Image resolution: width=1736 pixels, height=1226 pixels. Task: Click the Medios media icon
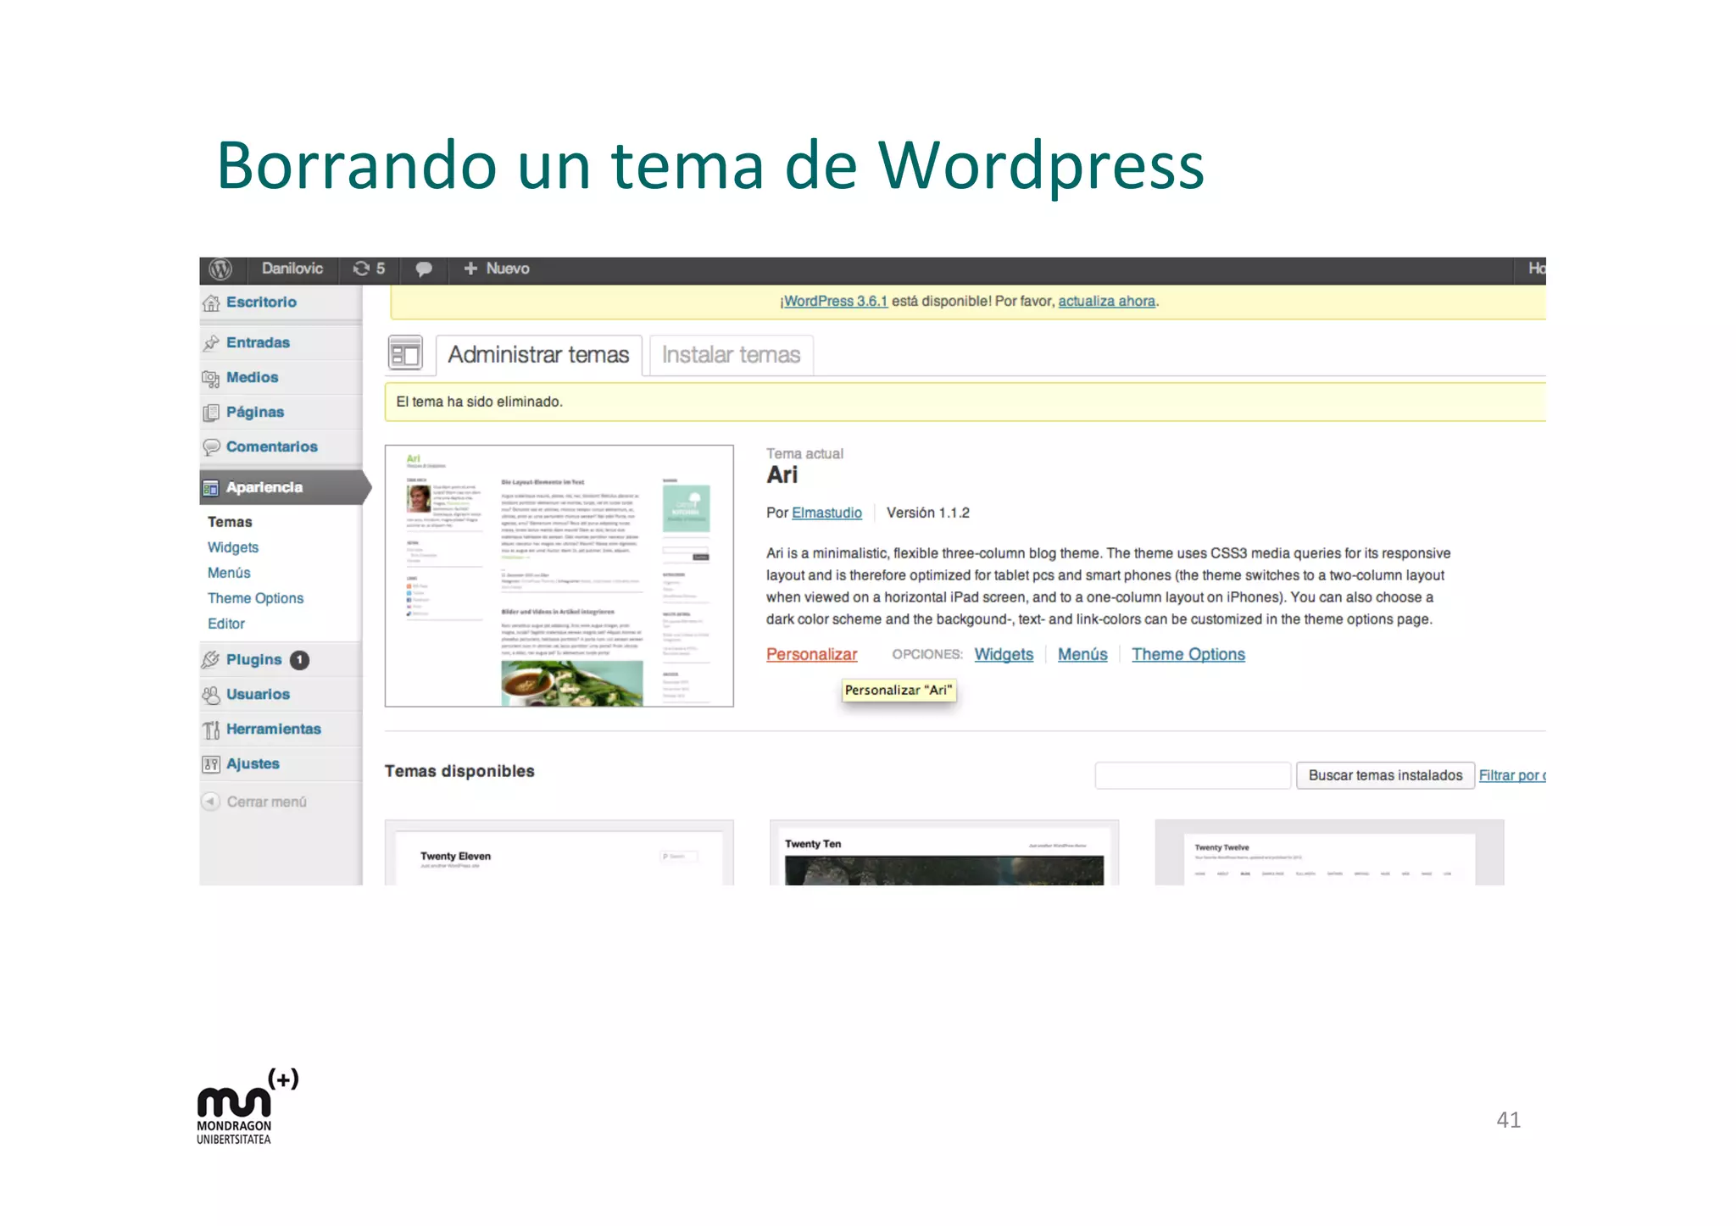(211, 378)
